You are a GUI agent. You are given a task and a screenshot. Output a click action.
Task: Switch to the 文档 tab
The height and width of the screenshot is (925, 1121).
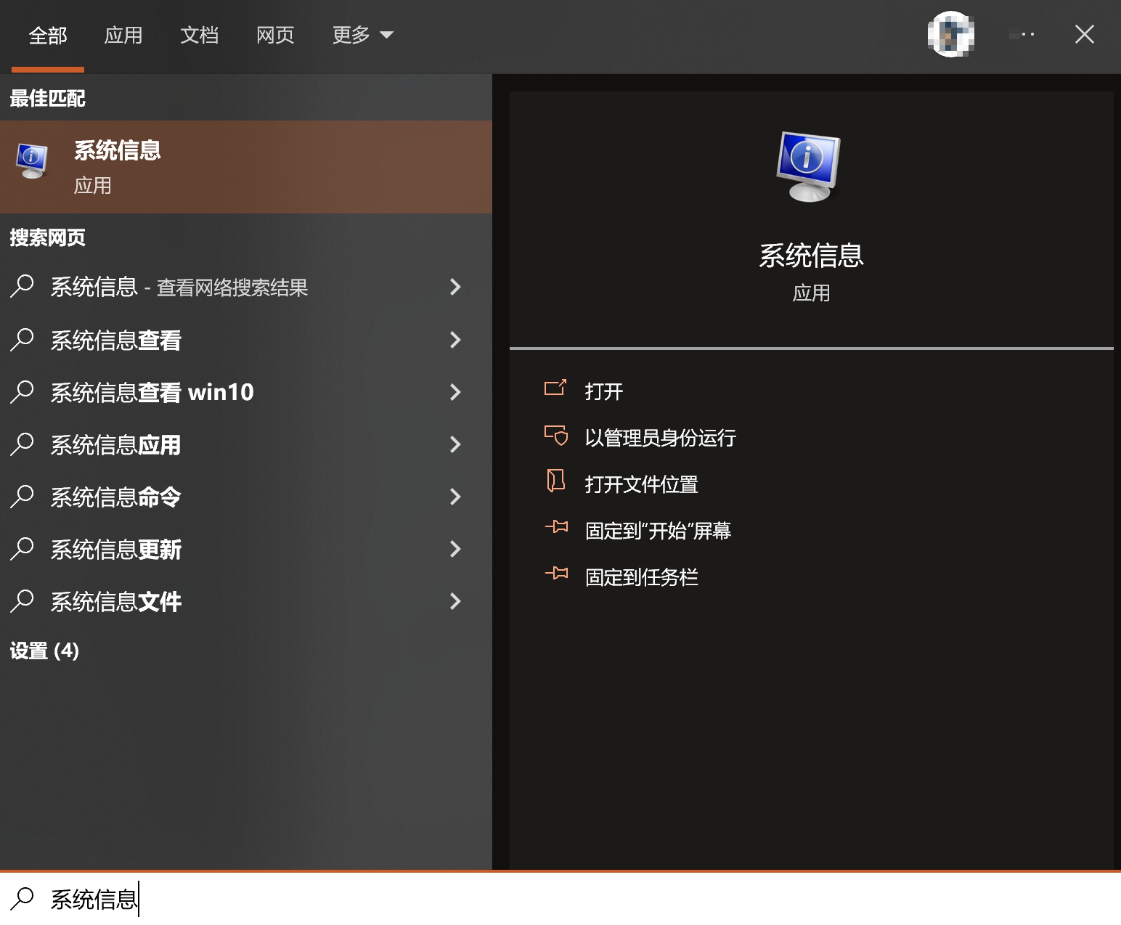pyautogui.click(x=199, y=35)
